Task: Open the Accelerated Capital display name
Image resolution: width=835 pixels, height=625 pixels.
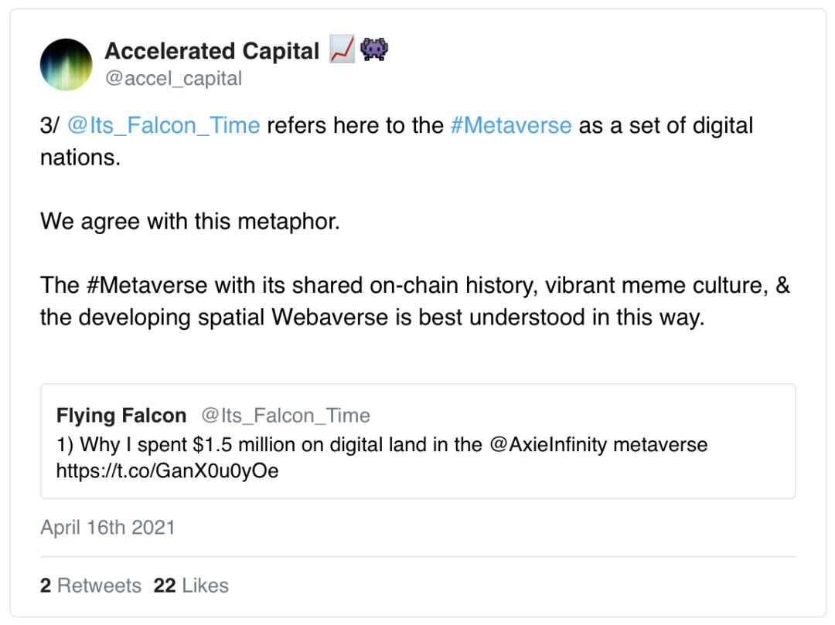Action: (211, 52)
